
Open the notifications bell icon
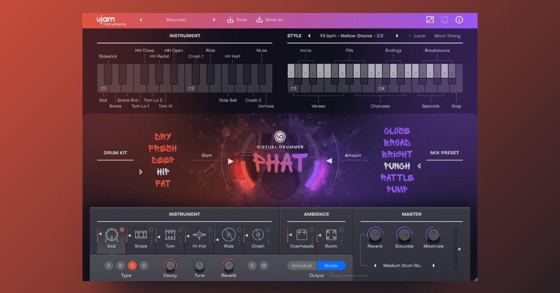coord(445,20)
